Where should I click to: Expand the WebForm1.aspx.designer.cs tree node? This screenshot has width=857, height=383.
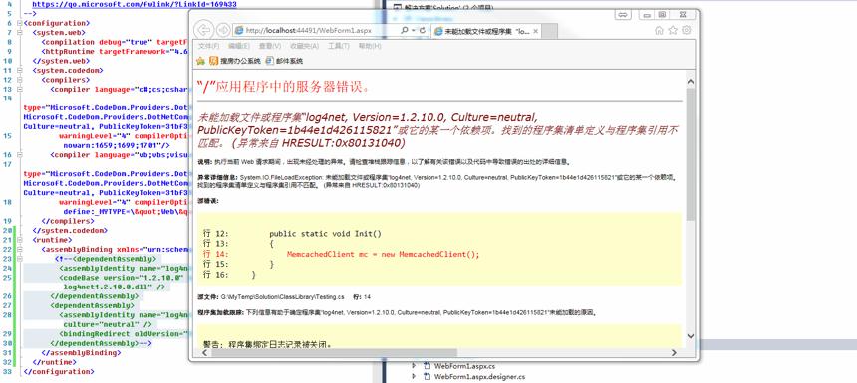pyautogui.click(x=414, y=376)
